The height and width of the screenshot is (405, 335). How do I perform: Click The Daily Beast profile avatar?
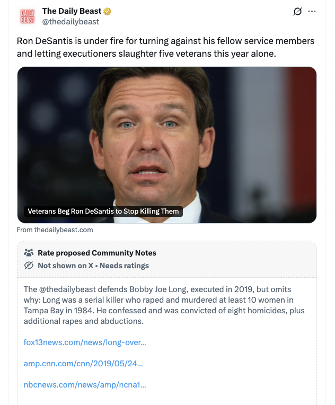click(27, 16)
